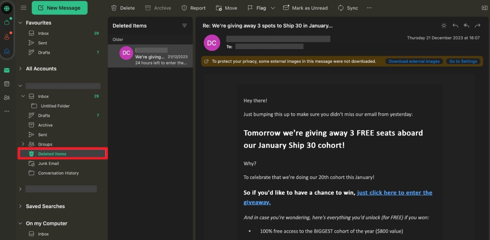The height and width of the screenshot is (240, 490).
Task: Report this message using the shield icon
Action: (184, 8)
